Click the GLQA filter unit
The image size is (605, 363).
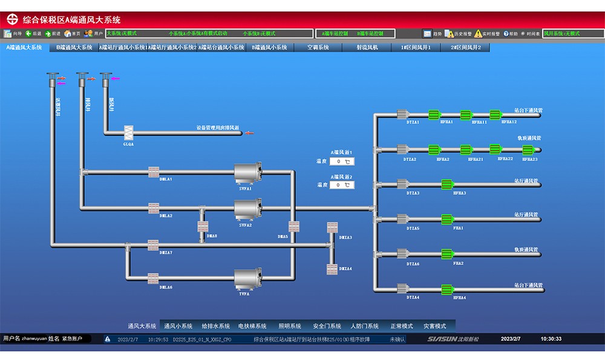128,134
